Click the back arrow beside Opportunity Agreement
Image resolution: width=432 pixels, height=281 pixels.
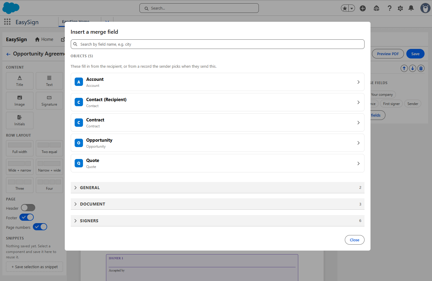coord(8,54)
